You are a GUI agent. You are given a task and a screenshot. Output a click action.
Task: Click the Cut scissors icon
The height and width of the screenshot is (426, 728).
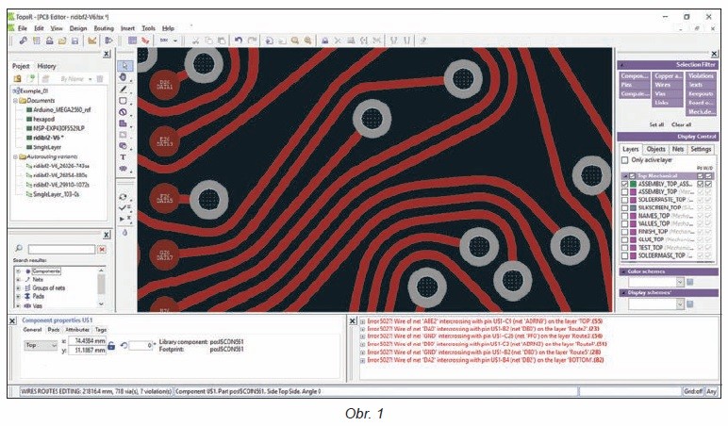pyautogui.click(x=195, y=41)
